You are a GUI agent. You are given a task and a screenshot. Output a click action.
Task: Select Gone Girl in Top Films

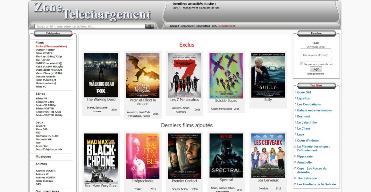tap(304, 92)
